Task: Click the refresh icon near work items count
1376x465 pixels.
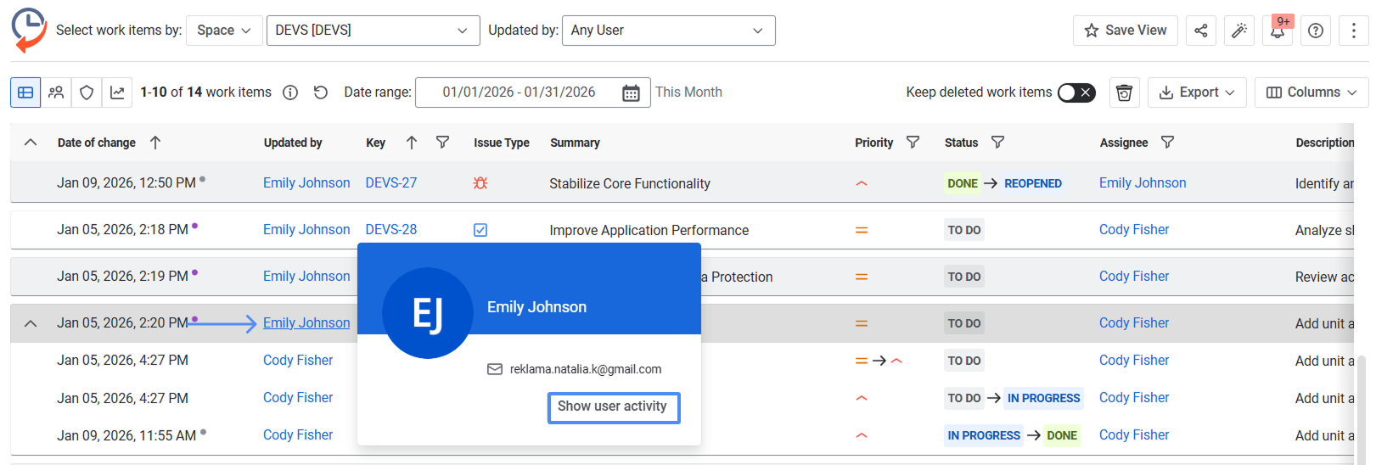Action: click(x=320, y=92)
